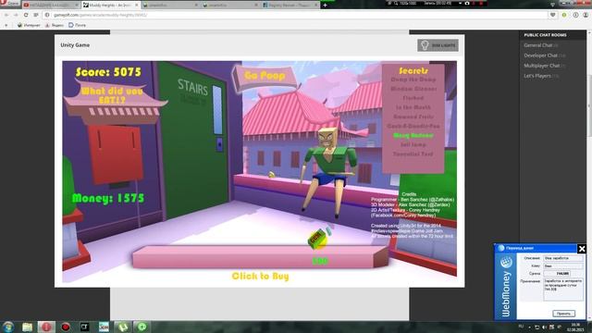Viewport: 592px width, 333px height.
Task: Bookmark page with the heart icon
Action: click(553, 15)
